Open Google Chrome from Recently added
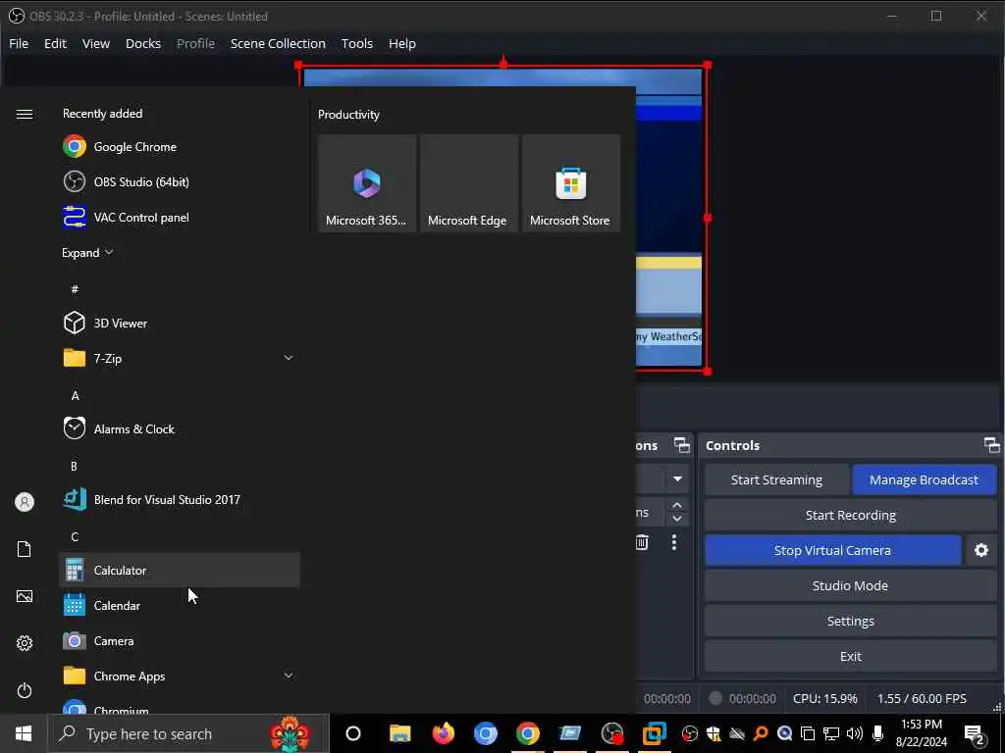 [x=180, y=147]
